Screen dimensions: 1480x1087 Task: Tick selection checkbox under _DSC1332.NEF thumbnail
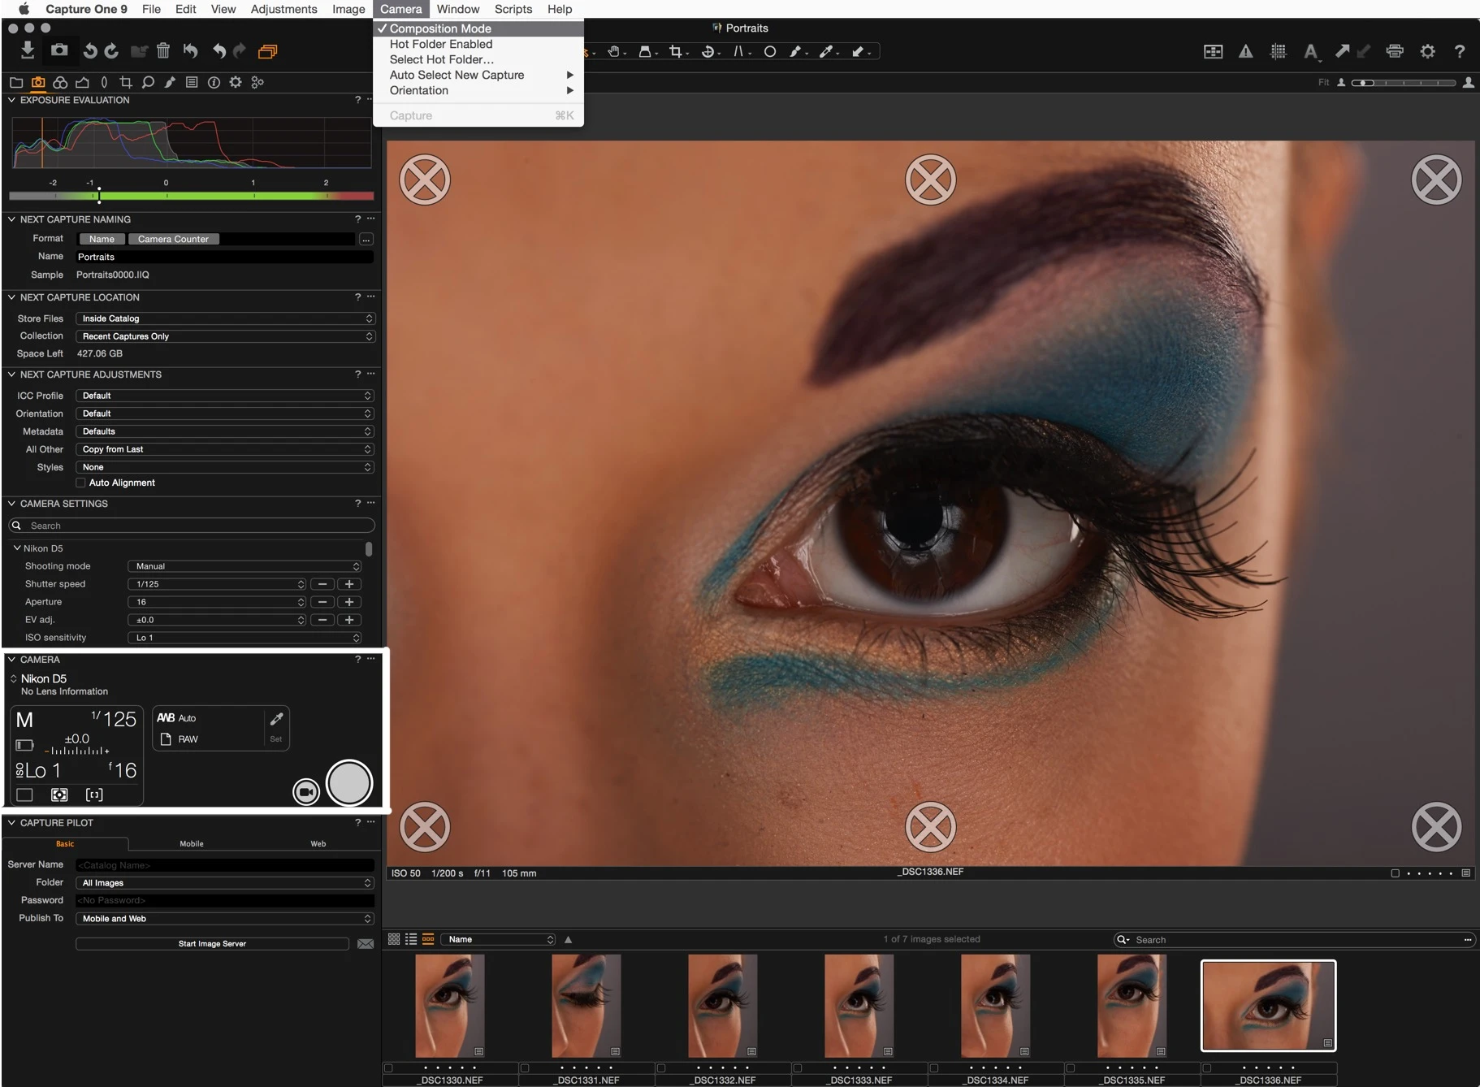(661, 1068)
